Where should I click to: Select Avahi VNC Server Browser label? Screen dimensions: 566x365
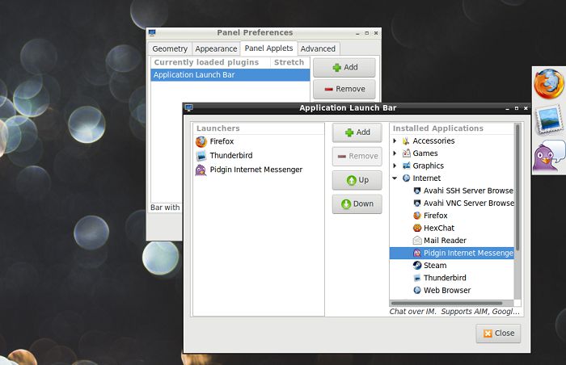click(x=468, y=203)
